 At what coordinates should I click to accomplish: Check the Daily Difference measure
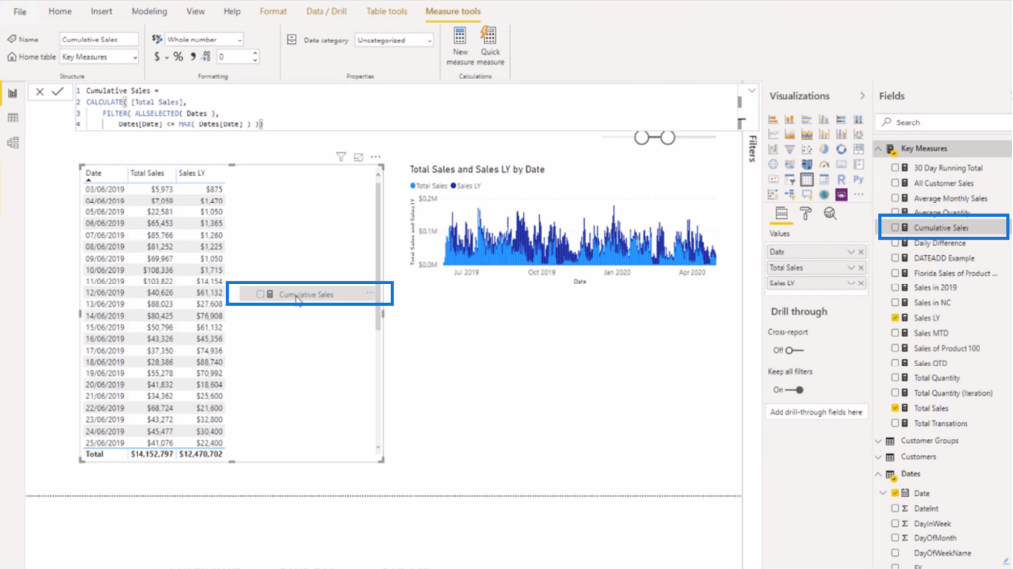click(x=895, y=243)
